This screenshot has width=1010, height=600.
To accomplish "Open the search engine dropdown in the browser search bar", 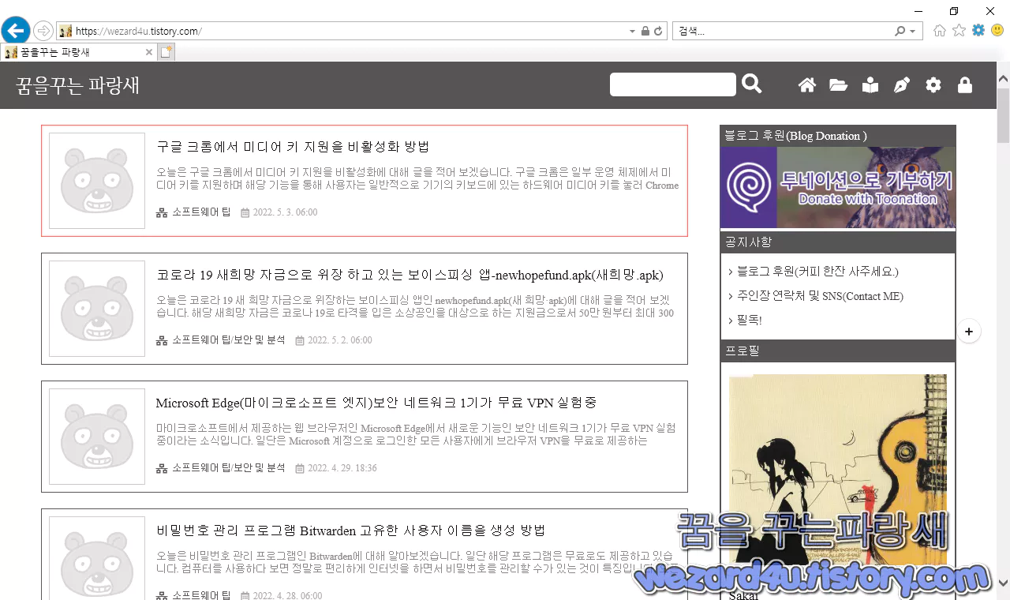I will [x=911, y=30].
